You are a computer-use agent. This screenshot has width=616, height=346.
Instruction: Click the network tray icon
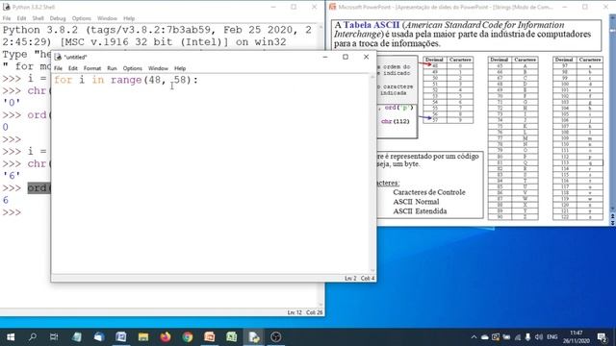(518, 337)
